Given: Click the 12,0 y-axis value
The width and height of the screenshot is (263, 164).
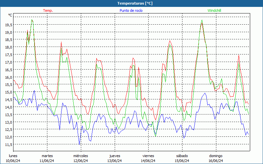Looking at the screenshot, I should [8, 137].
